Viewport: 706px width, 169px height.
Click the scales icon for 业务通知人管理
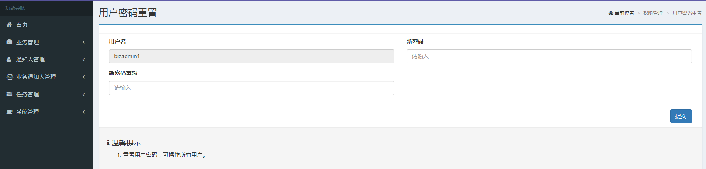(x=10, y=77)
